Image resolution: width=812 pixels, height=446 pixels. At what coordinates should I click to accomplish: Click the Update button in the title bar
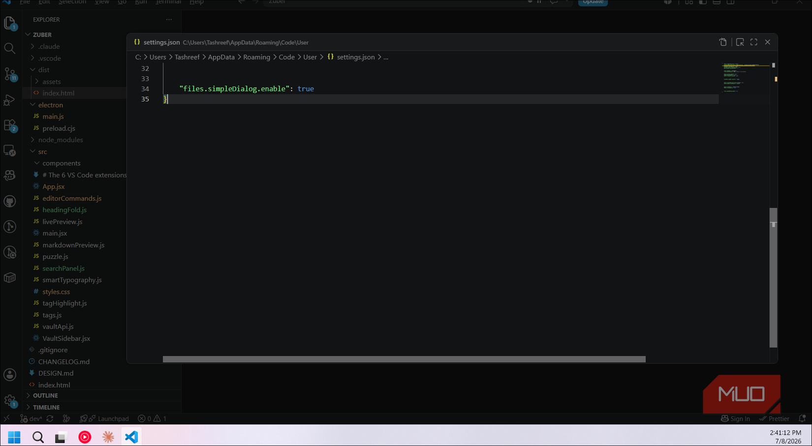click(593, 2)
